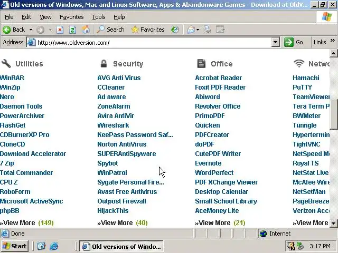Viewport: 338px width, 253px height.
Task: Click the Back arrow icon
Action: point(7,30)
